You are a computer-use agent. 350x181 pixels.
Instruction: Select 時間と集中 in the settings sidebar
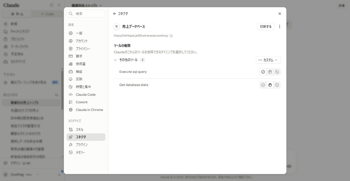pyautogui.click(x=86, y=87)
